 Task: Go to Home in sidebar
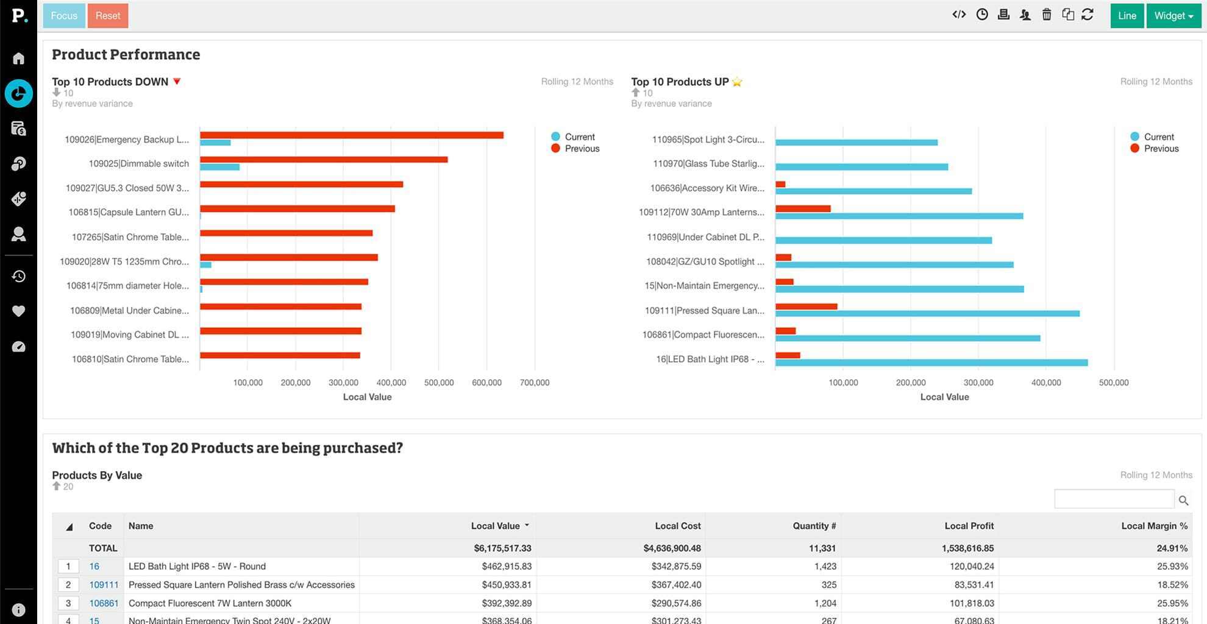coord(19,58)
